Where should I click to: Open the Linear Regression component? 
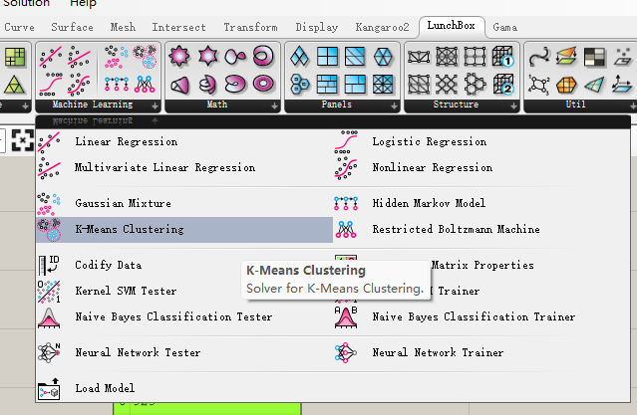coord(184,141)
